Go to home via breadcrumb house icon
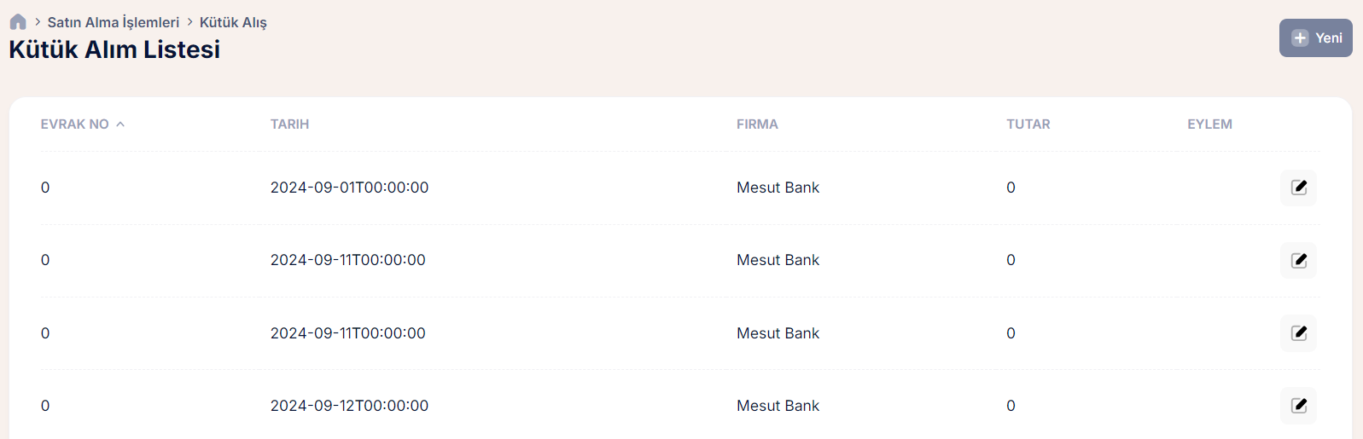Image resolution: width=1363 pixels, height=439 pixels. 18,22
